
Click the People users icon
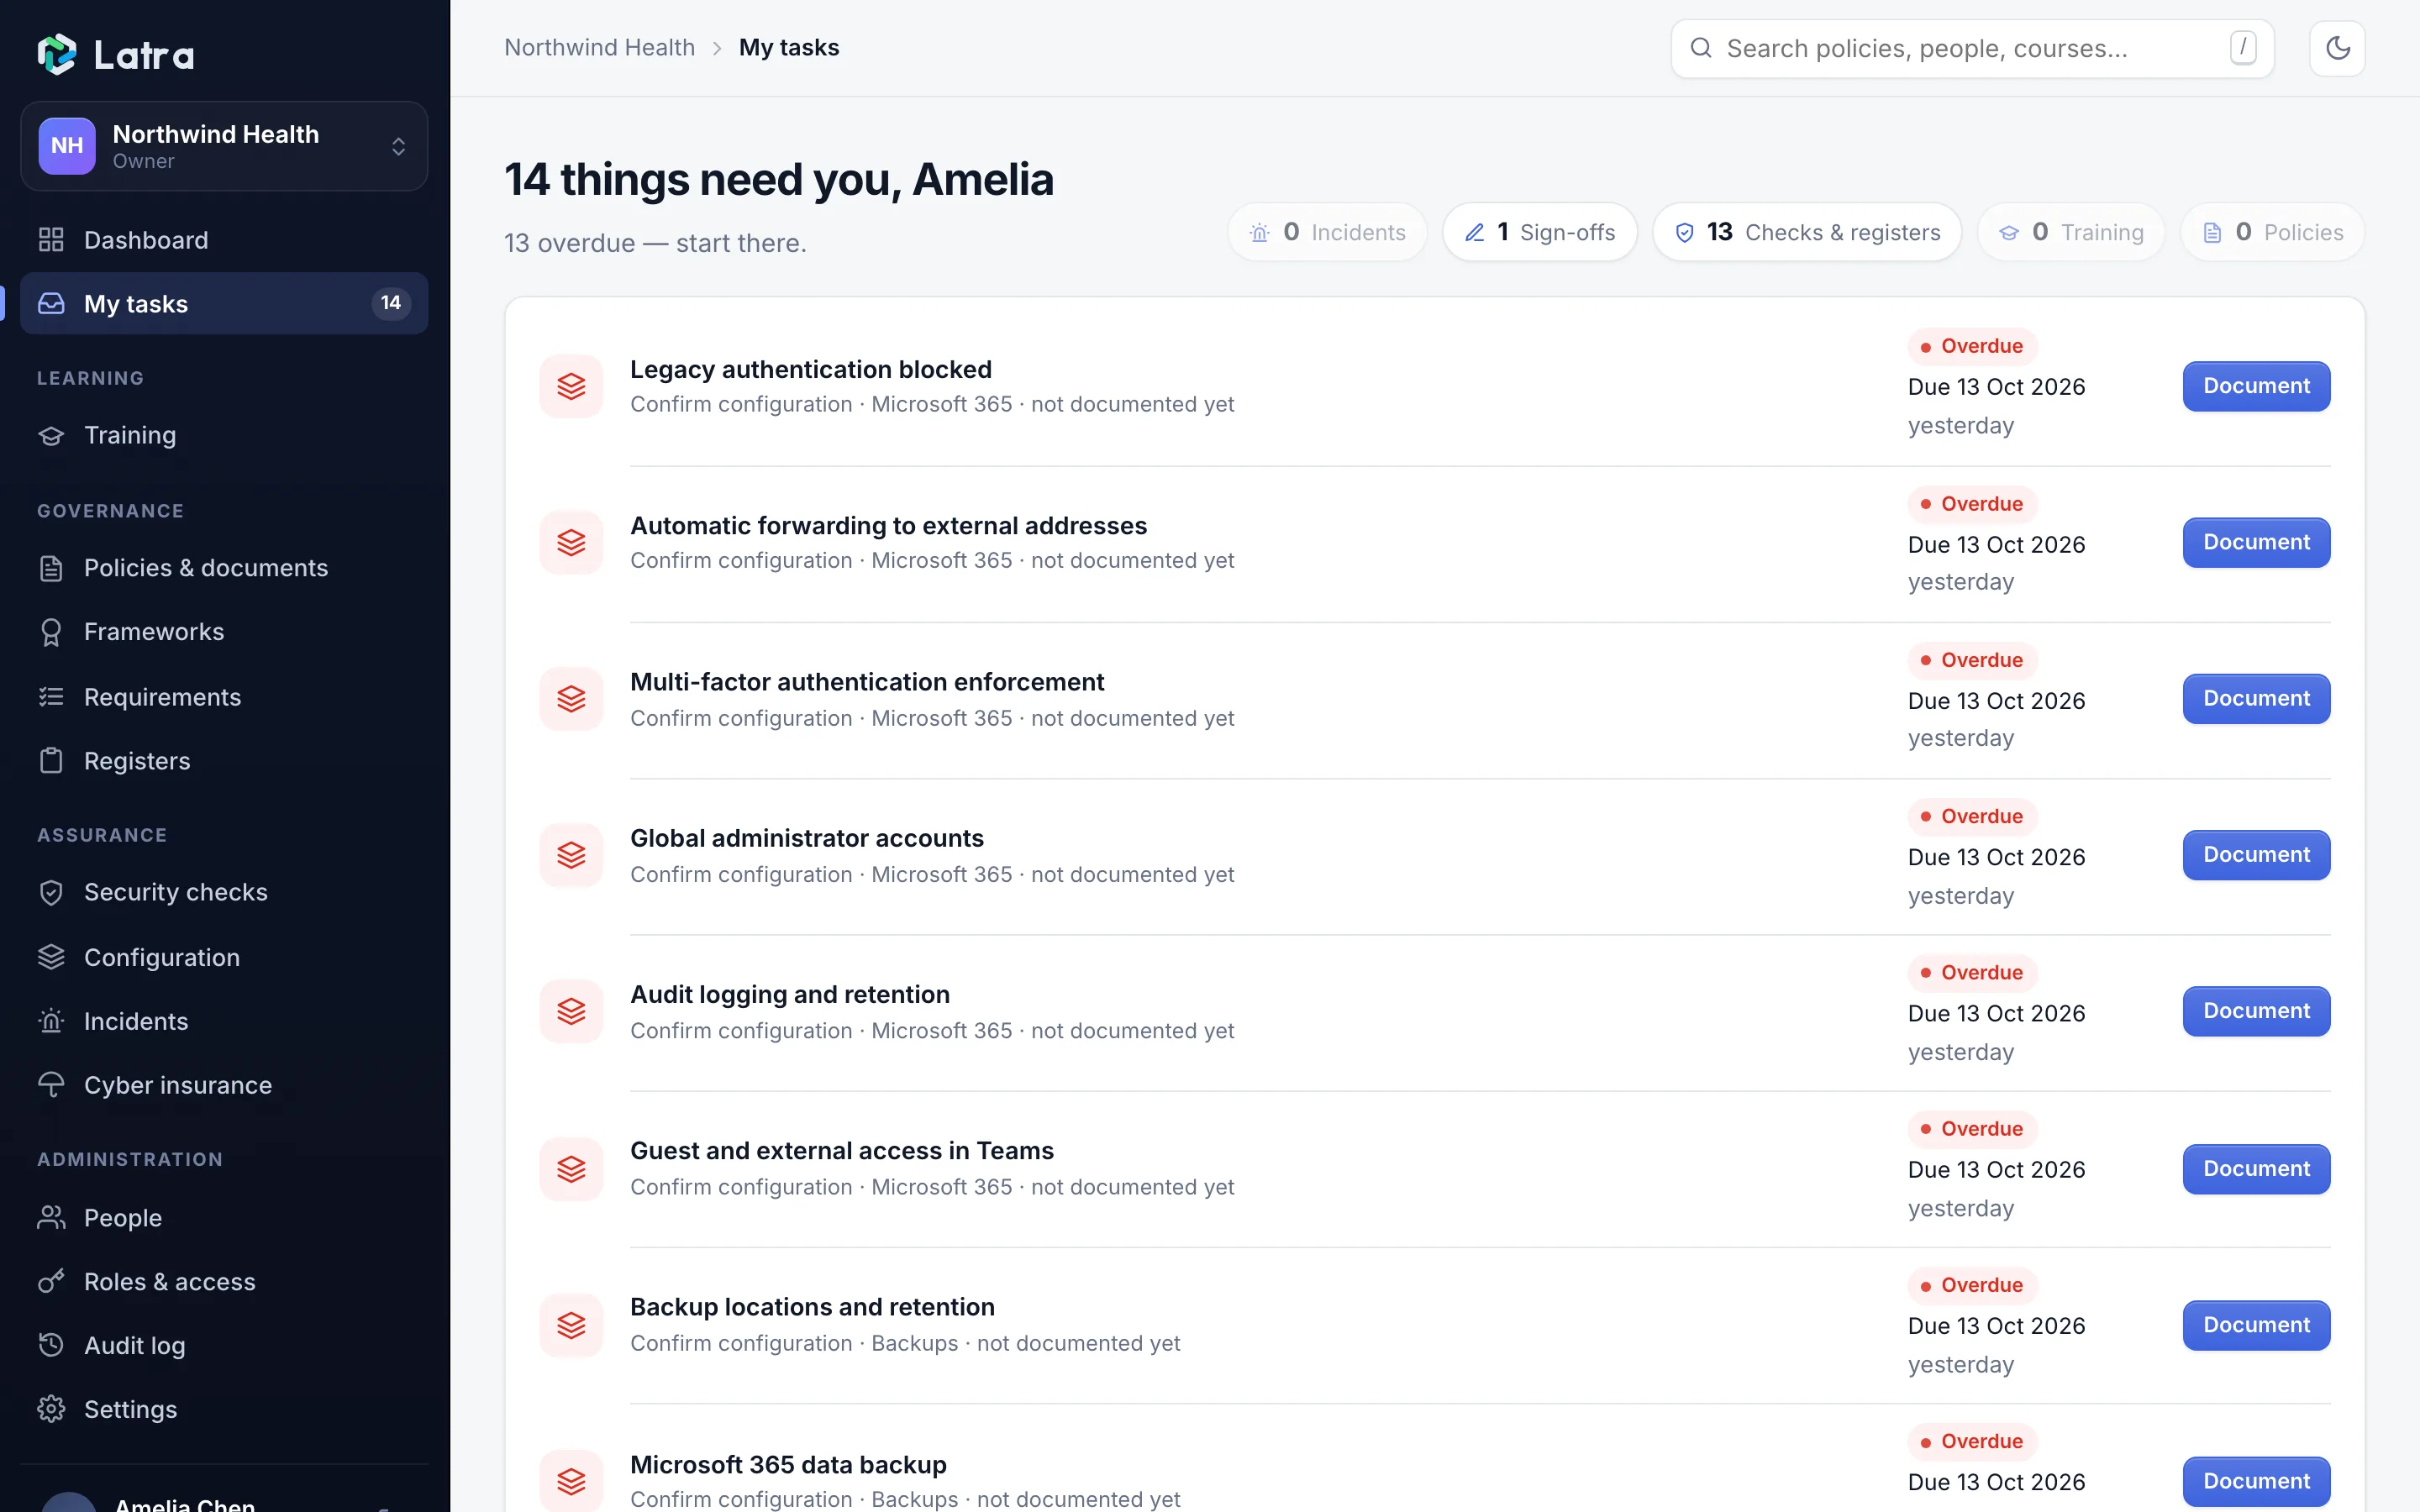51,1217
